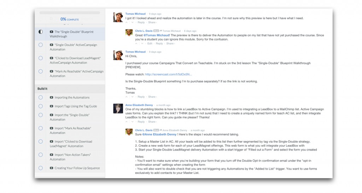Downvote Tomas Michaud's "Hi Chris" comment
This screenshot has height=193, width=362.
(x=132, y=97)
